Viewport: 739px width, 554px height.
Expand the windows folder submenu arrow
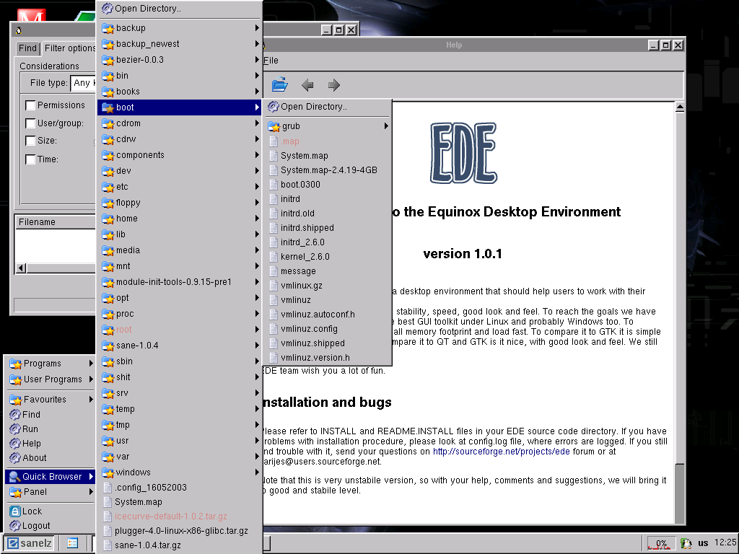point(257,472)
